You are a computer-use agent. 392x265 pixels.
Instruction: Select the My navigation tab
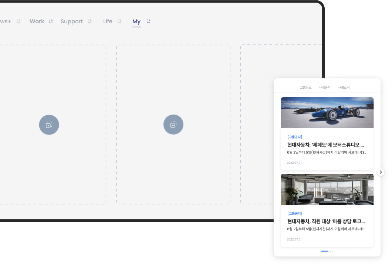(x=136, y=21)
